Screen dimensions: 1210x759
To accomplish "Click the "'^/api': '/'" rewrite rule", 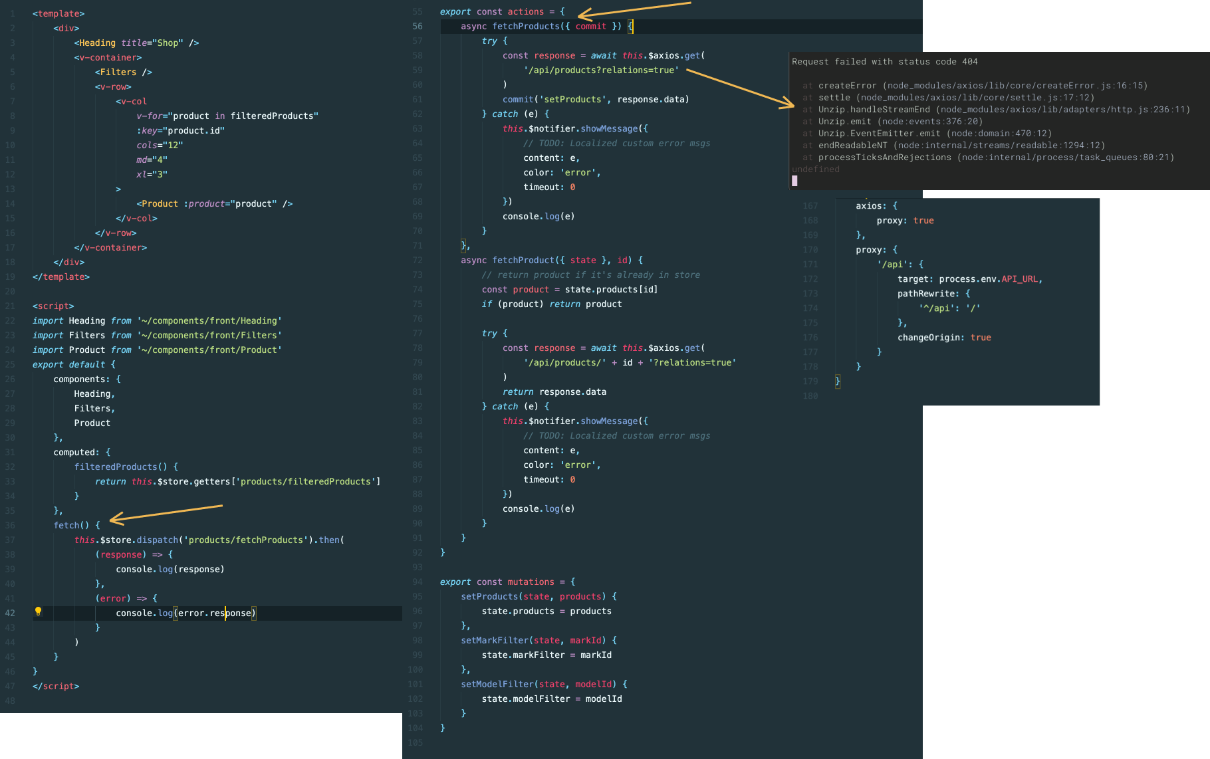I will [x=949, y=308].
